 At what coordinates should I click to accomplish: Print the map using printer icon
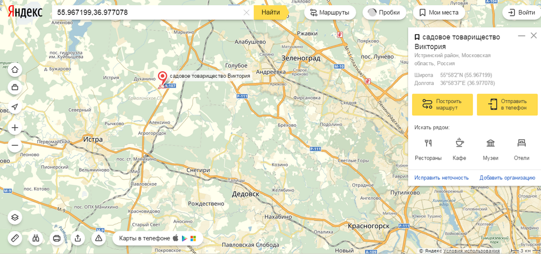click(57, 238)
